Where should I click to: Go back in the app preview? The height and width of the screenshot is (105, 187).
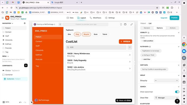click(60, 24)
